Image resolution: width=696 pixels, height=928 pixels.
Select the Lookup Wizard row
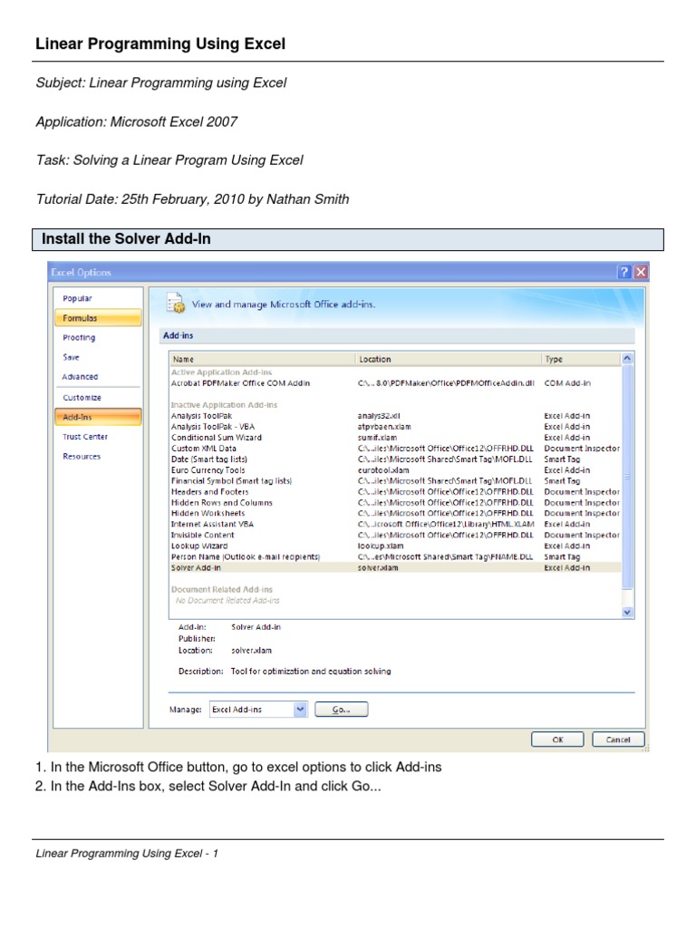coord(395,546)
